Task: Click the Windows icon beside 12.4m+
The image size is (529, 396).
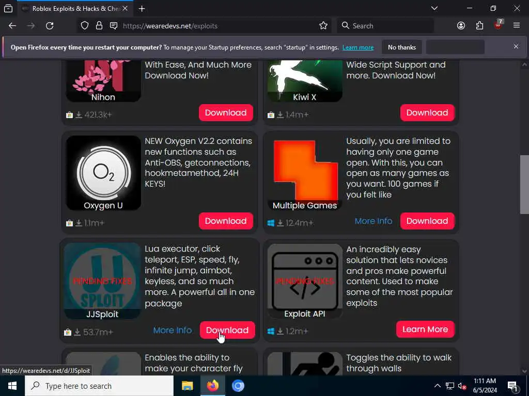Action: (271, 223)
